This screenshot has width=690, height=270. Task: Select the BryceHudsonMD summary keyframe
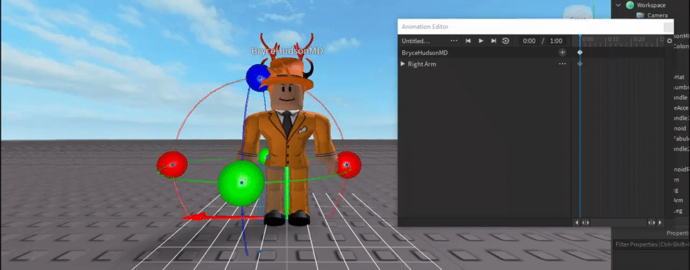click(x=580, y=52)
